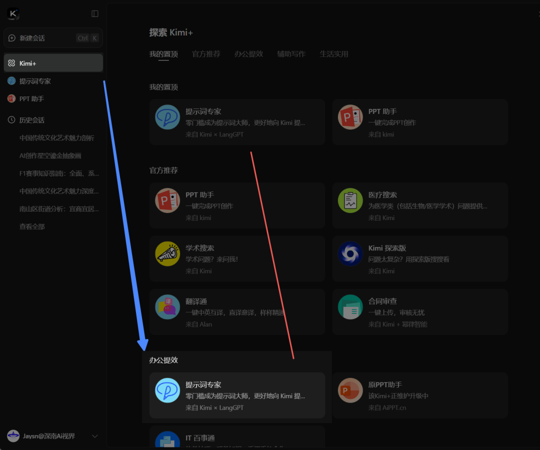
Task: Open PPT 助手 via its sidebar icon
Action: 11,98
